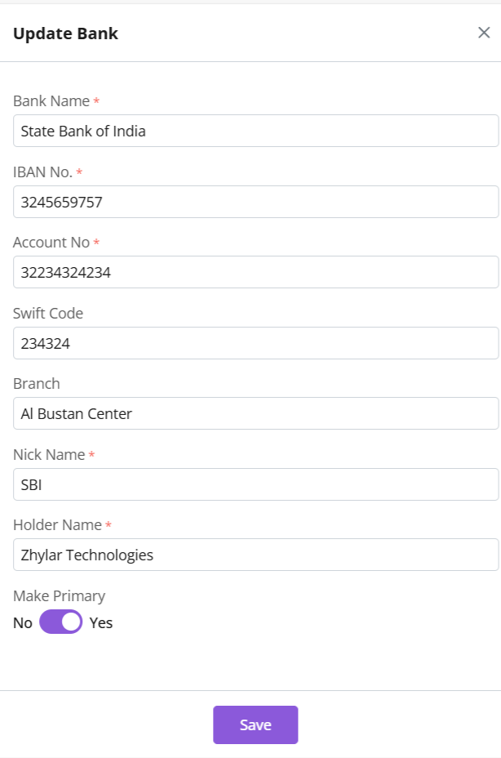This screenshot has height=758, width=501.
Task: Click the No label beside the toggle
Action: click(23, 623)
